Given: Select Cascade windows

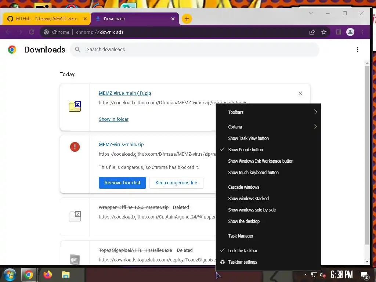Looking at the screenshot, I should [x=268, y=187].
